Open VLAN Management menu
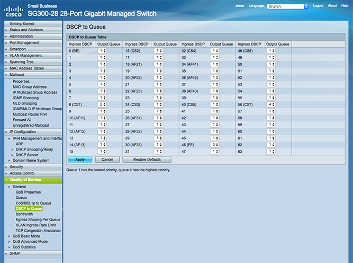Image resolution: width=353 pixels, height=263 pixels. tap(25, 55)
